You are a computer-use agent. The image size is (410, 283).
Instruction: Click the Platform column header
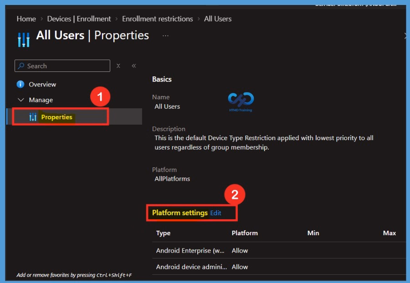click(x=245, y=233)
